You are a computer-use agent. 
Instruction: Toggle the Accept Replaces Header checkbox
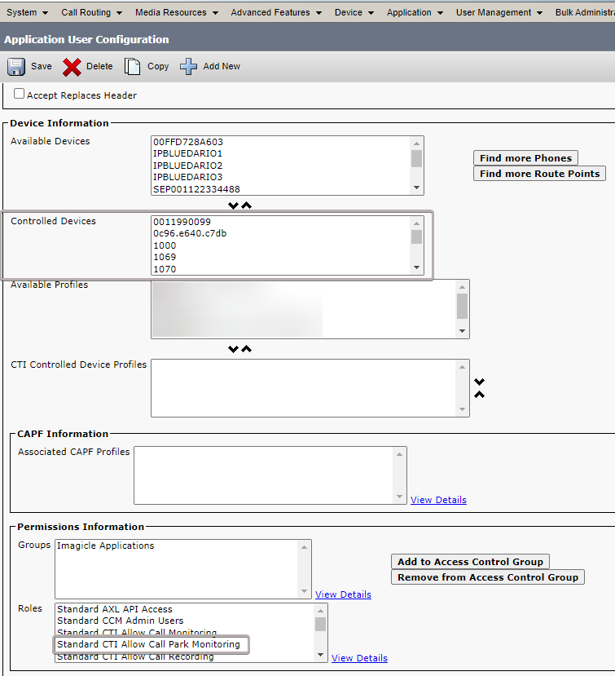[20, 95]
